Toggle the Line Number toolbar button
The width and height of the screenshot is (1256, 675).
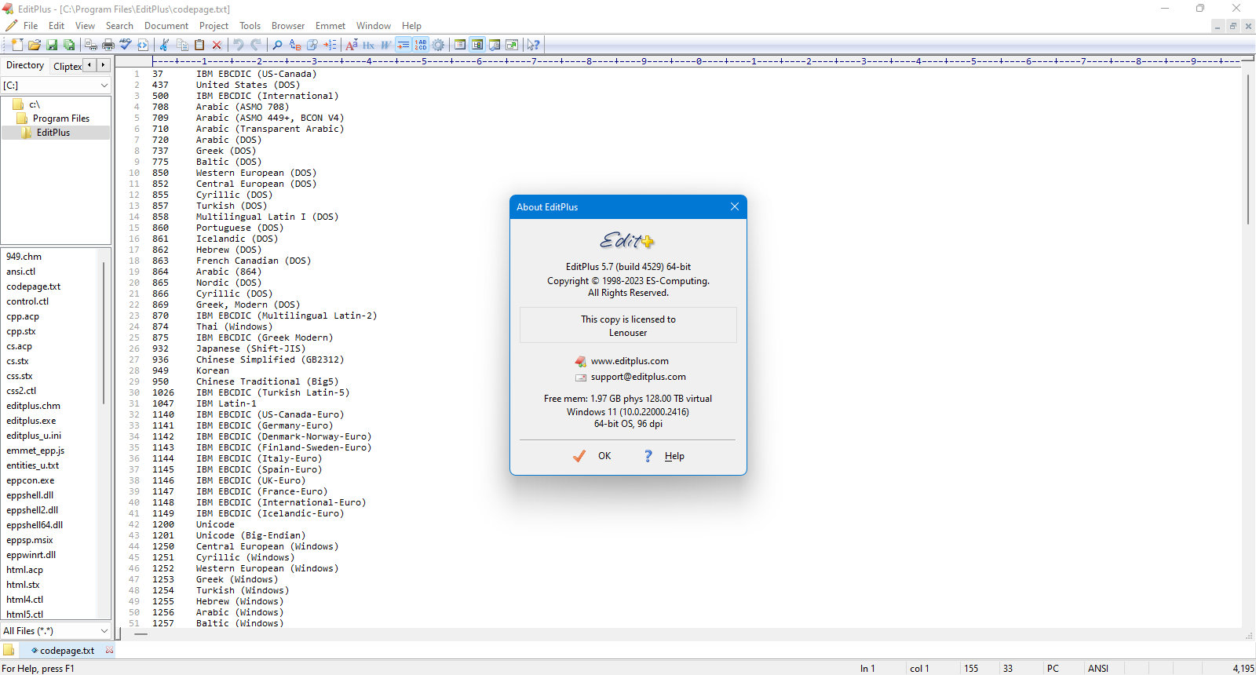[421, 45]
